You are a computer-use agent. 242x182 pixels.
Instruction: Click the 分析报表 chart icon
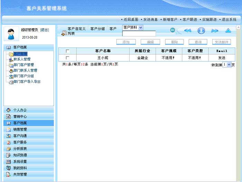coord(9,149)
